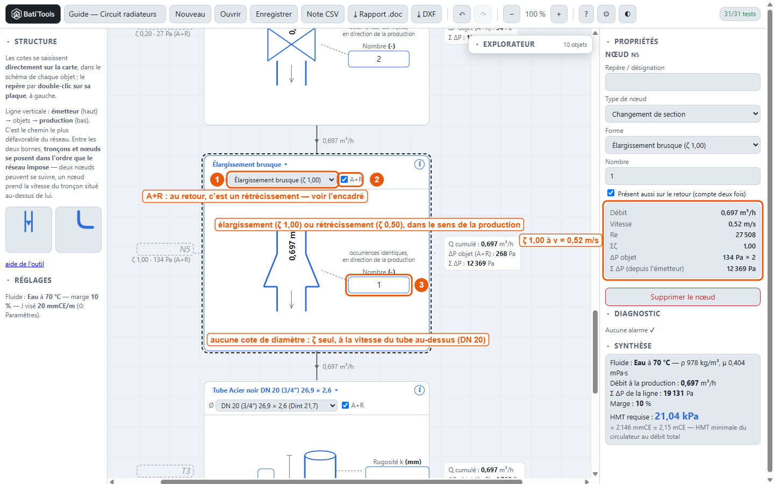Click the Bati'Tools logo
Viewport: 774px width, 484px height.
pos(33,14)
